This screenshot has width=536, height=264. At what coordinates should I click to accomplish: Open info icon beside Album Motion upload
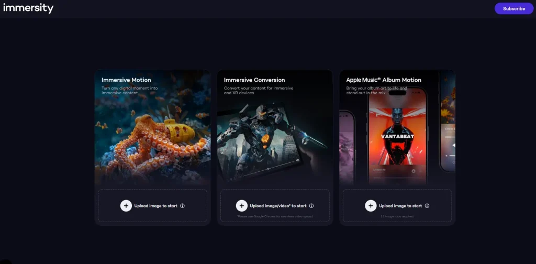coord(427,206)
